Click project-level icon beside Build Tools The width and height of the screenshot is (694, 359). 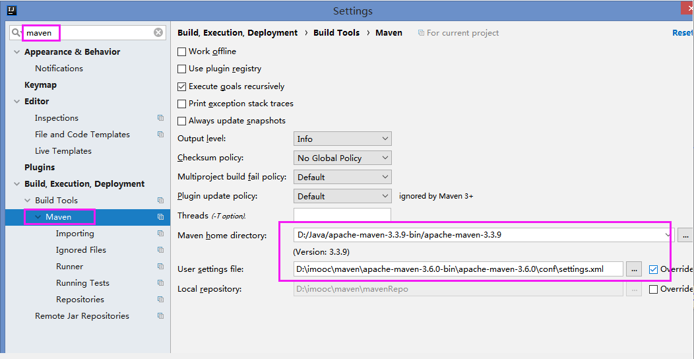tap(161, 201)
